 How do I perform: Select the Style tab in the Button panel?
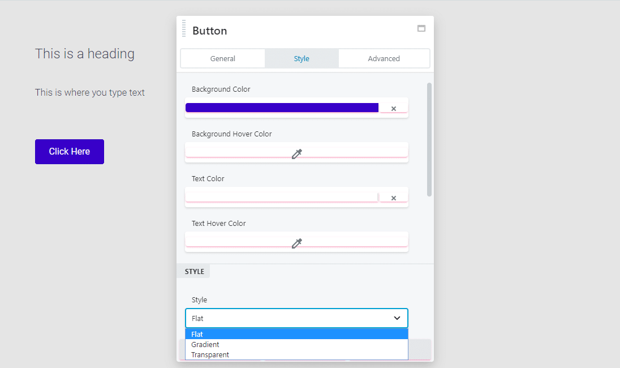(302, 58)
